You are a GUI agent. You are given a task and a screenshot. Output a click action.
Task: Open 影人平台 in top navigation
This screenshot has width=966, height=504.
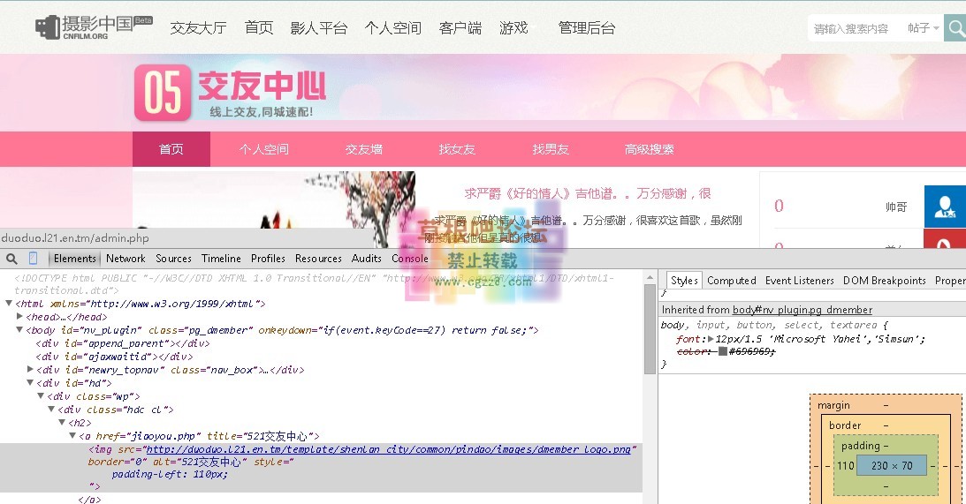319,27
